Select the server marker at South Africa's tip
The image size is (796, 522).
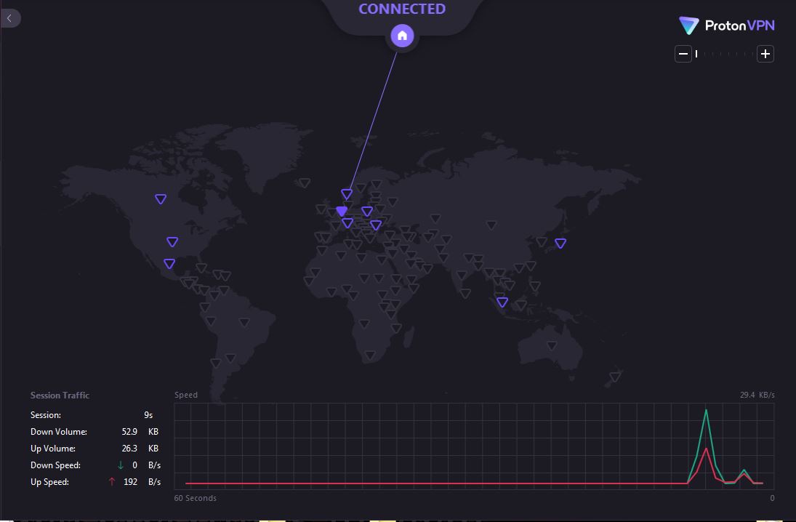coord(370,356)
